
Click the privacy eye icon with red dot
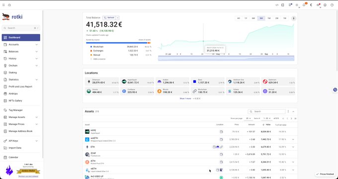318,5
